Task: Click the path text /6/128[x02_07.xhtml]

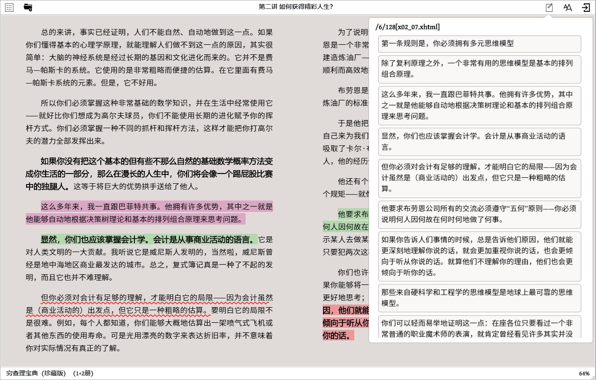Action: pos(407,27)
